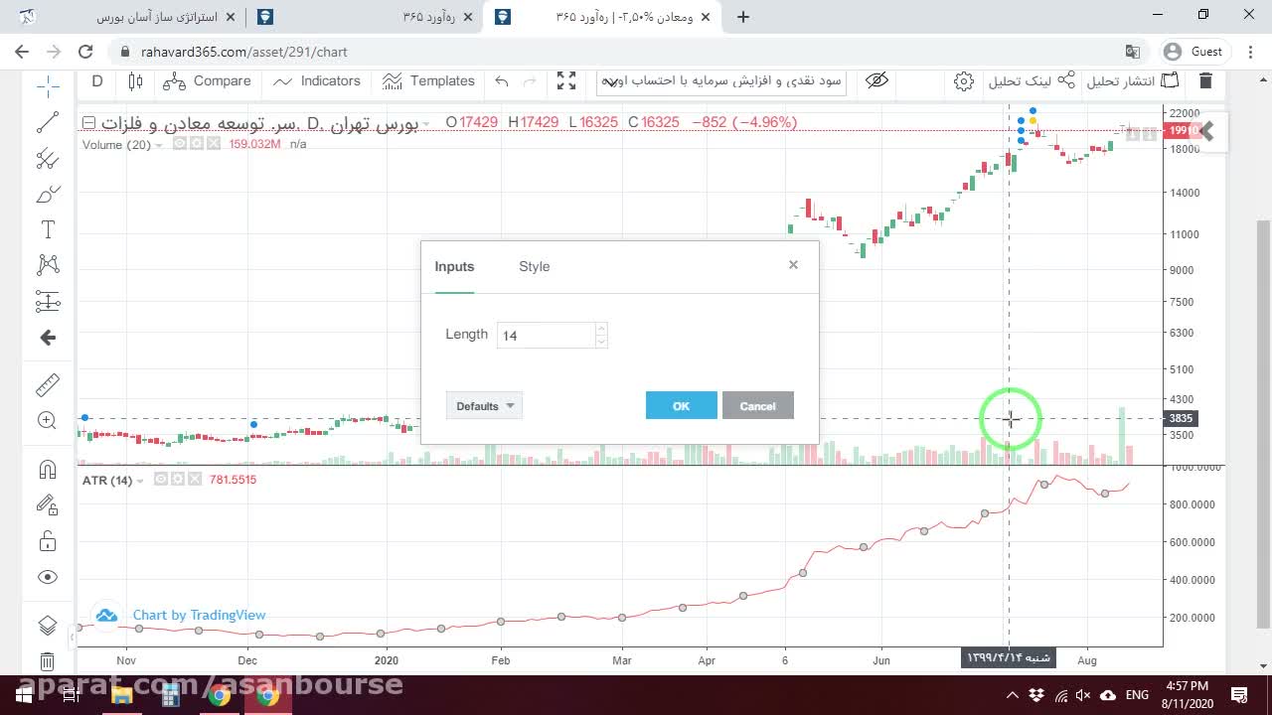Screen dimensions: 1272x715
Task: Open Chart by TradingView link
Action: pyautogui.click(x=199, y=615)
